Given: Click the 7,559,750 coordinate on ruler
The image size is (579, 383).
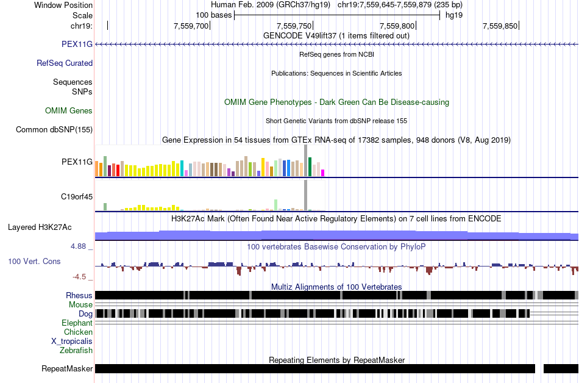Looking at the screenshot, I should (x=294, y=26).
